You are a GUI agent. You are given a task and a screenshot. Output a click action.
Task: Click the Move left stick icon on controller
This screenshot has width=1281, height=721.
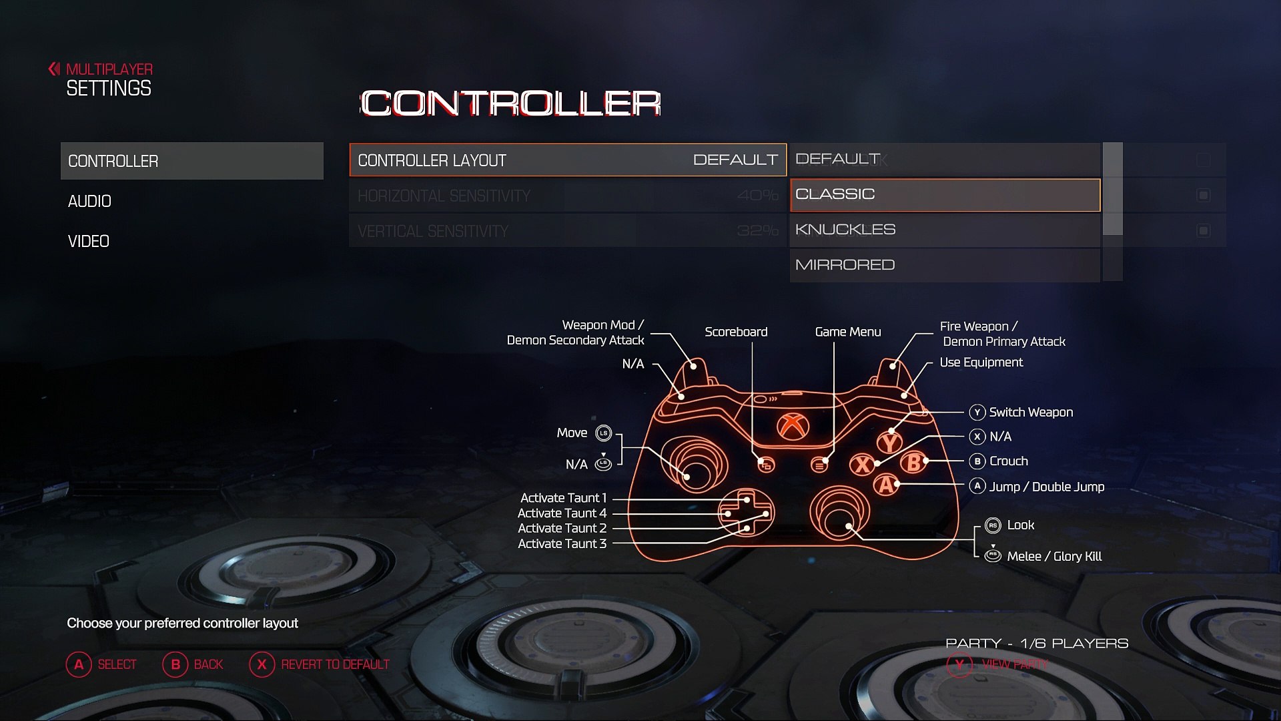coord(601,432)
